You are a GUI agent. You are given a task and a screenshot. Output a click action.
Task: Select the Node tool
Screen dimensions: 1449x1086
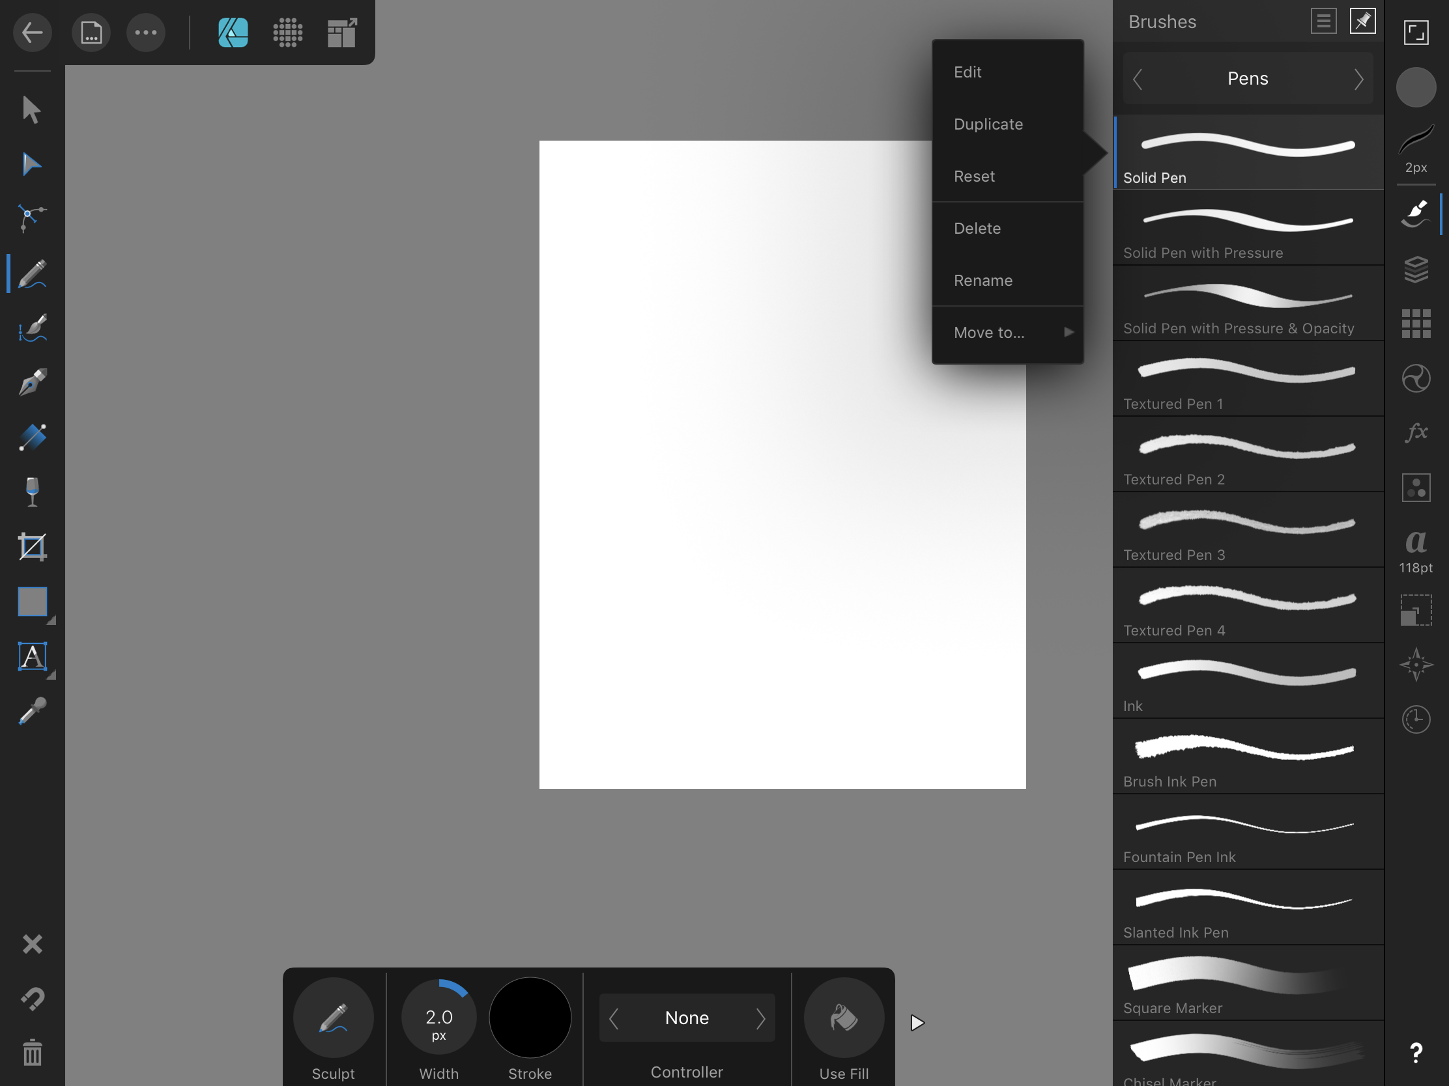pyautogui.click(x=31, y=163)
